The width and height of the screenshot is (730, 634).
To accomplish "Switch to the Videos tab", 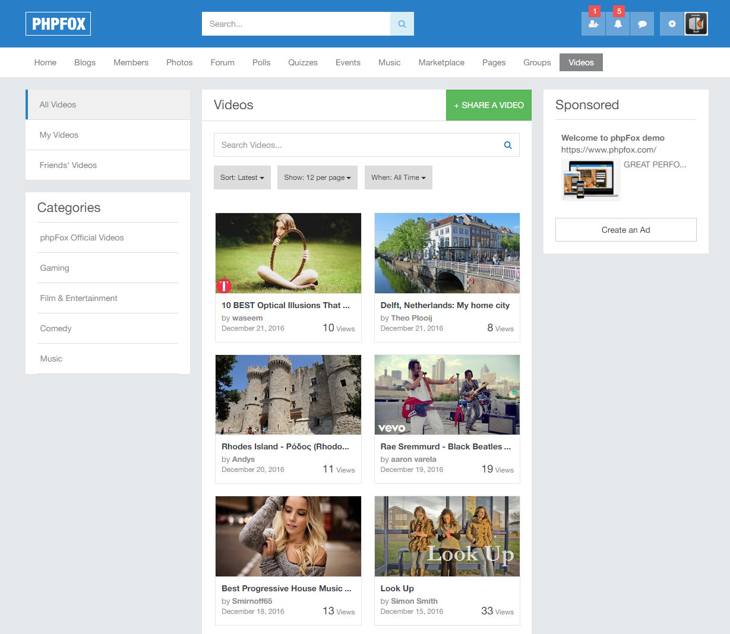I will point(580,62).
